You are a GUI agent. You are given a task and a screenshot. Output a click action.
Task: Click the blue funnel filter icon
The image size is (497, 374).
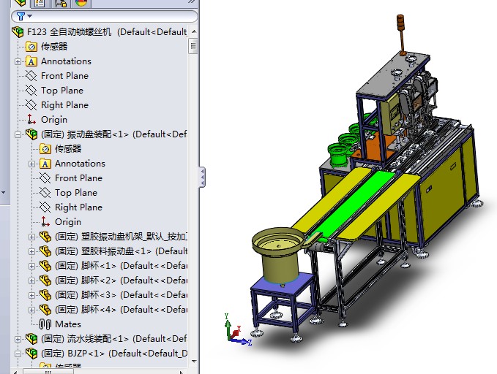point(20,16)
